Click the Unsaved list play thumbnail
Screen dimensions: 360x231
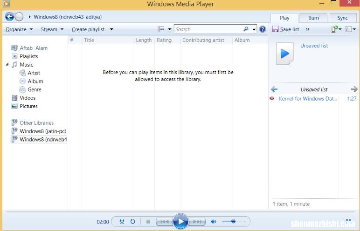[x=285, y=54]
